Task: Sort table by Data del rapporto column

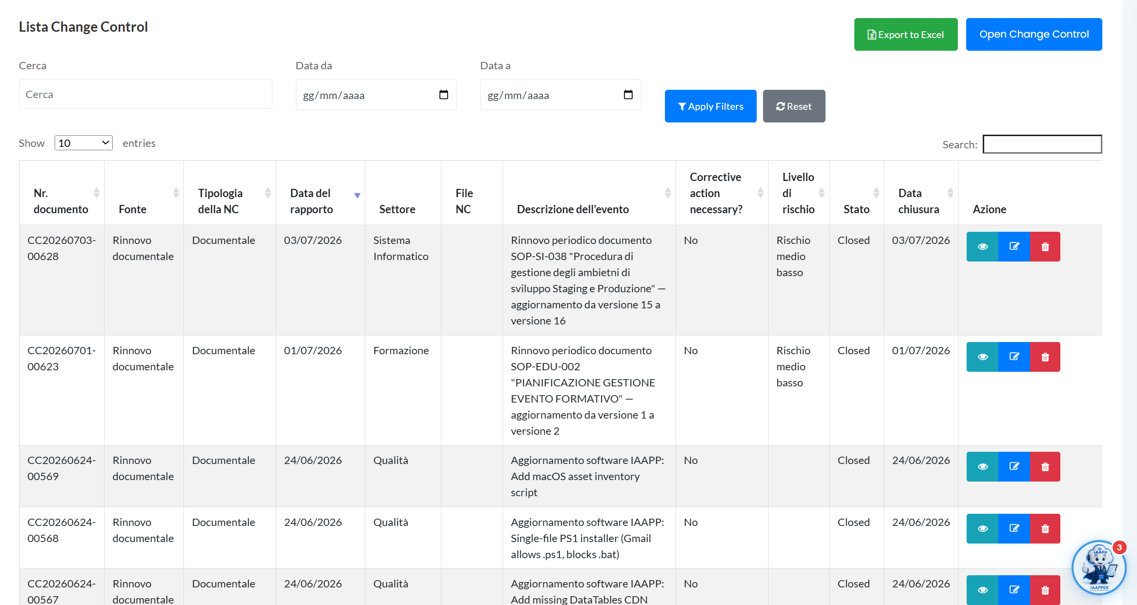Action: tap(320, 193)
